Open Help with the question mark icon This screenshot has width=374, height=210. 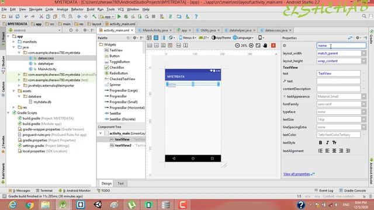tap(196, 17)
